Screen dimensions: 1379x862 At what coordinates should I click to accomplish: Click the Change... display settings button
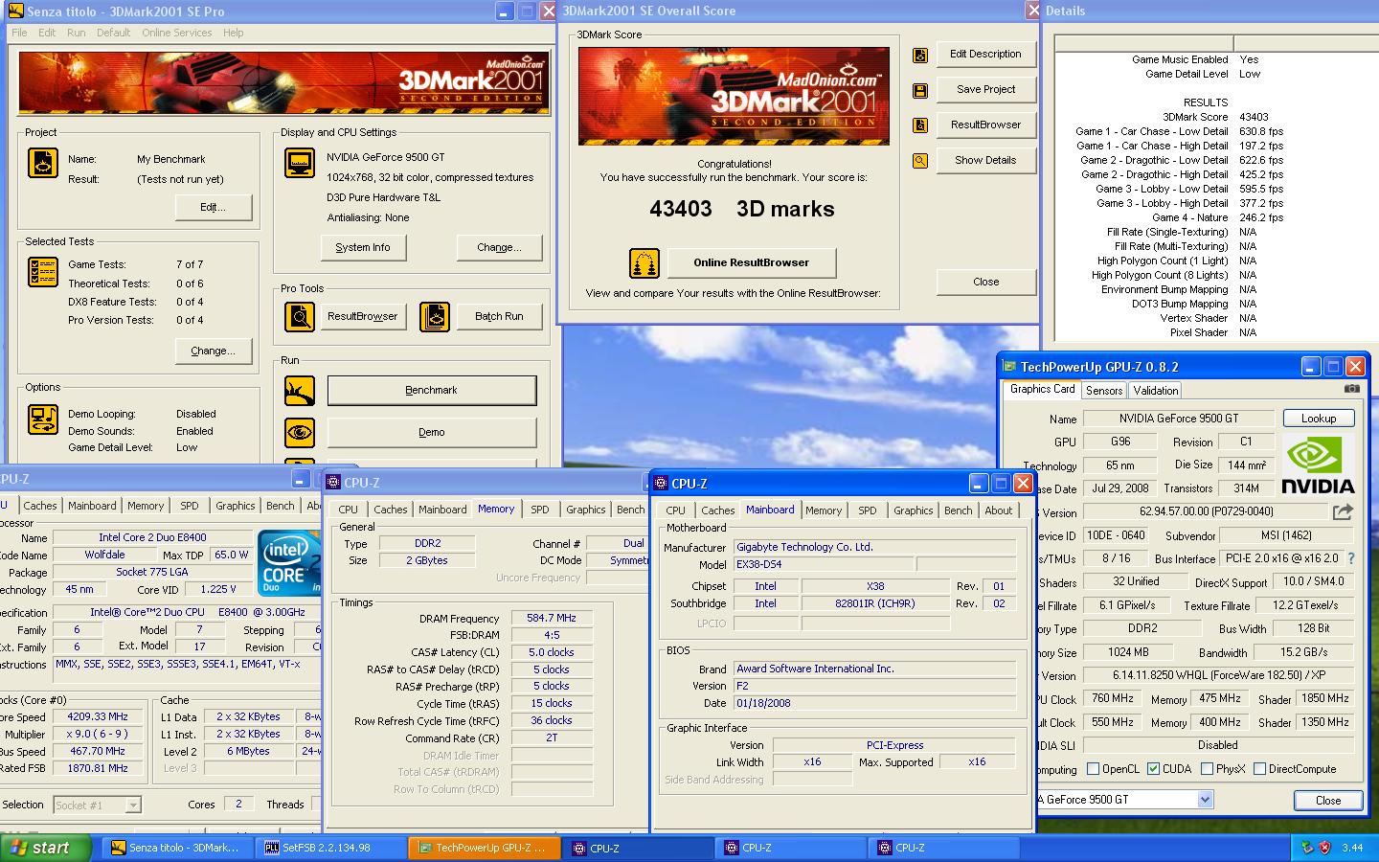click(x=499, y=247)
